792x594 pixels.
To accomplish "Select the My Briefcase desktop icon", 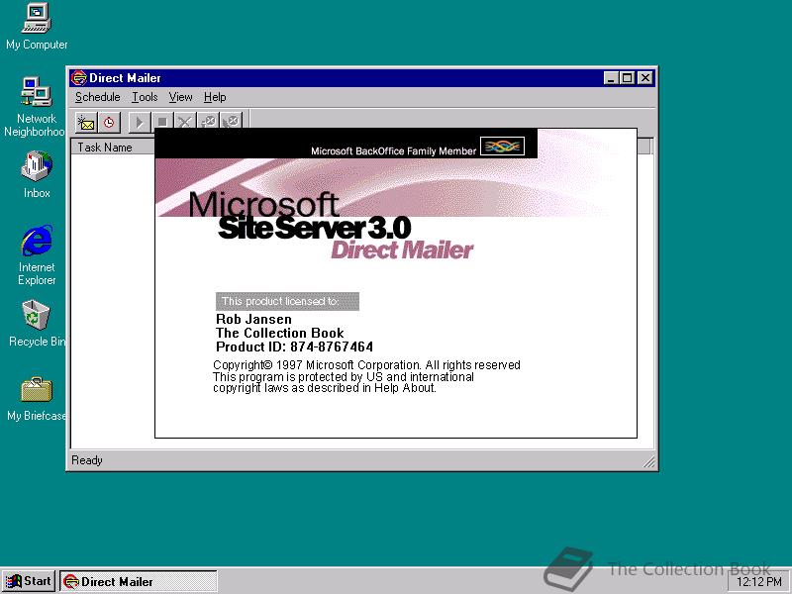I will (37, 399).
